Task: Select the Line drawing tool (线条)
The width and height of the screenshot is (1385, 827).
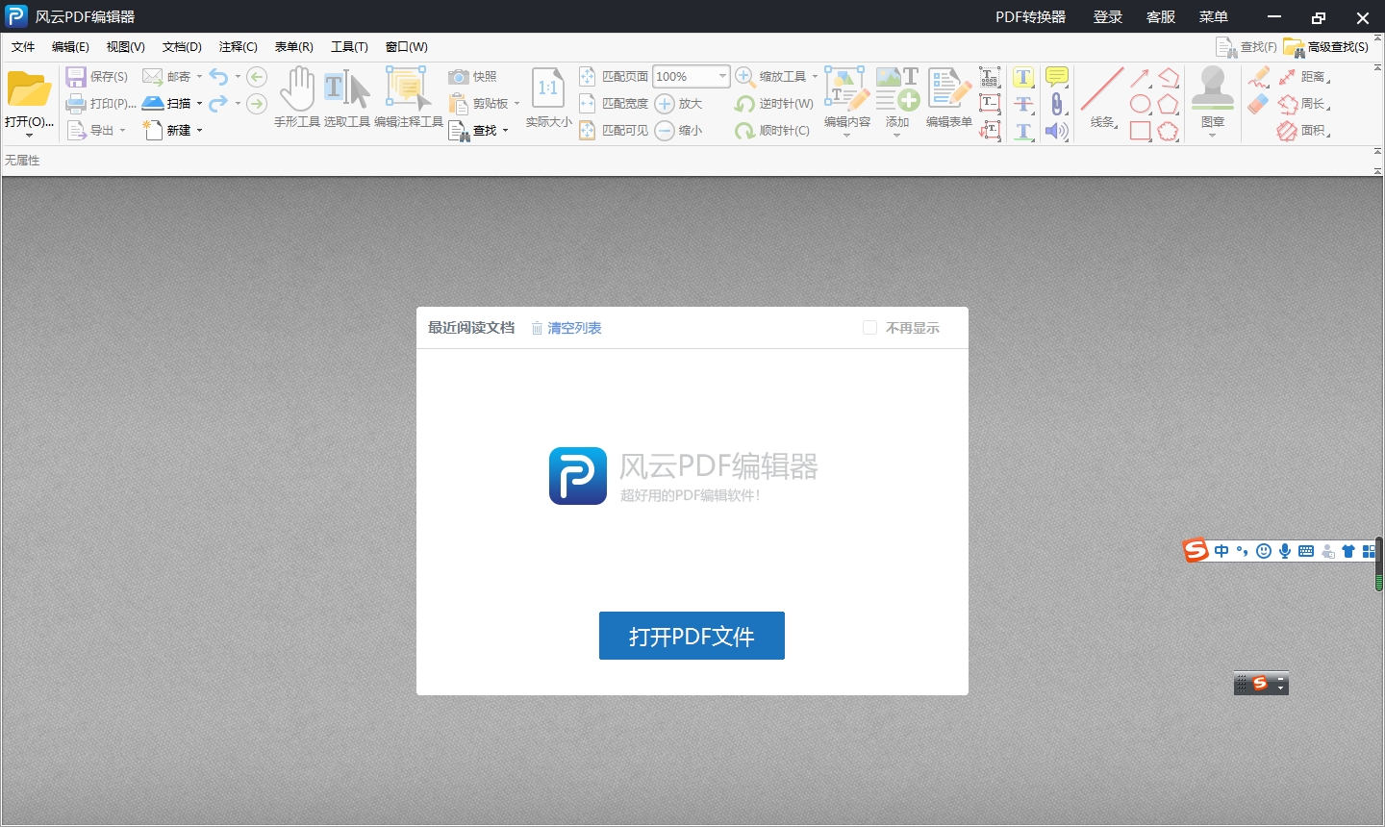Action: (1102, 97)
